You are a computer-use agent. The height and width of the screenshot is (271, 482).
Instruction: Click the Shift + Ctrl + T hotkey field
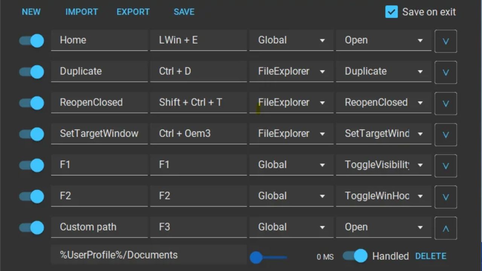[x=198, y=103]
